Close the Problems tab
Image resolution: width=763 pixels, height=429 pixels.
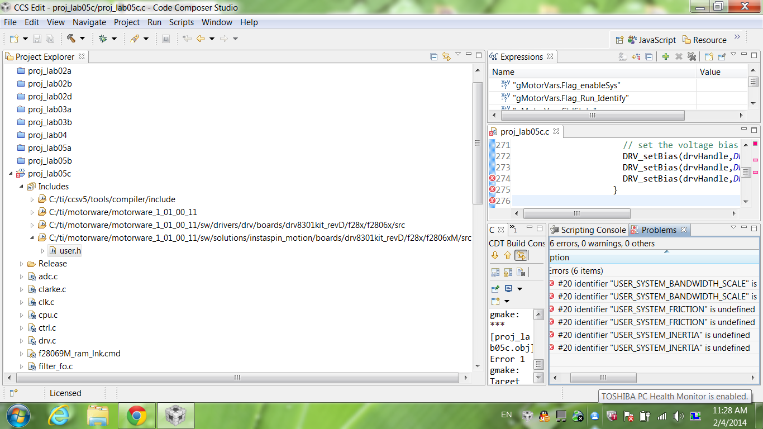(684, 229)
